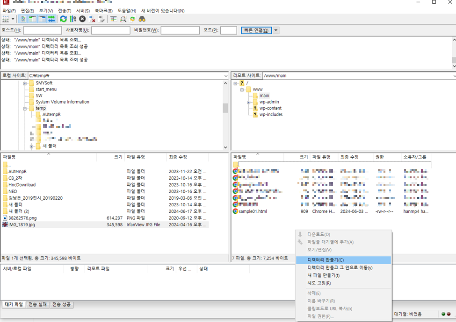Screen dimensions: 456x322
Task: Open the Site Manager dropdown arrow
Action: pyautogui.click(x=13, y=19)
